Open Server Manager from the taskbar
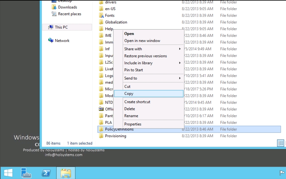This screenshot has width=286, height=179. pyautogui.click(x=26, y=173)
